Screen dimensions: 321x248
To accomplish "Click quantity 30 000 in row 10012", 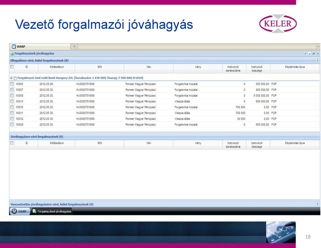I will [241, 119].
